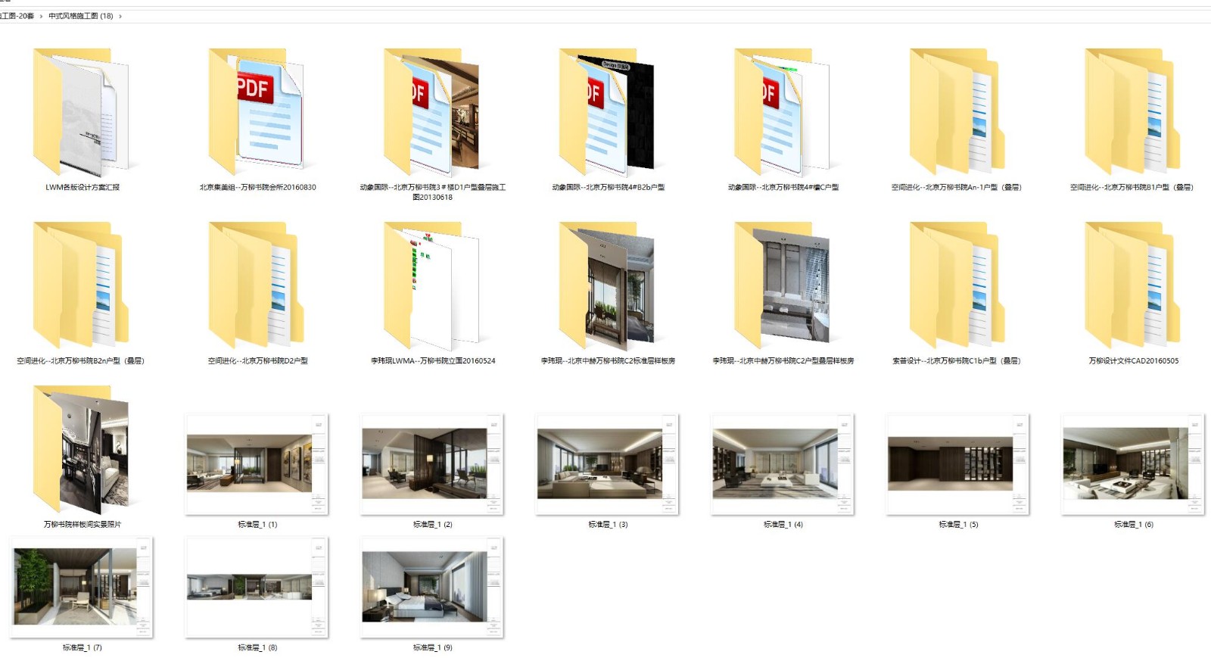Click file name text 标准层_1 (9)
Viewport: 1211px width, 658px height.
(x=432, y=647)
